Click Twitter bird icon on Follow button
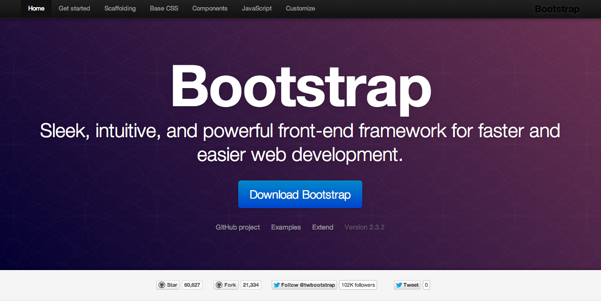 coord(276,285)
